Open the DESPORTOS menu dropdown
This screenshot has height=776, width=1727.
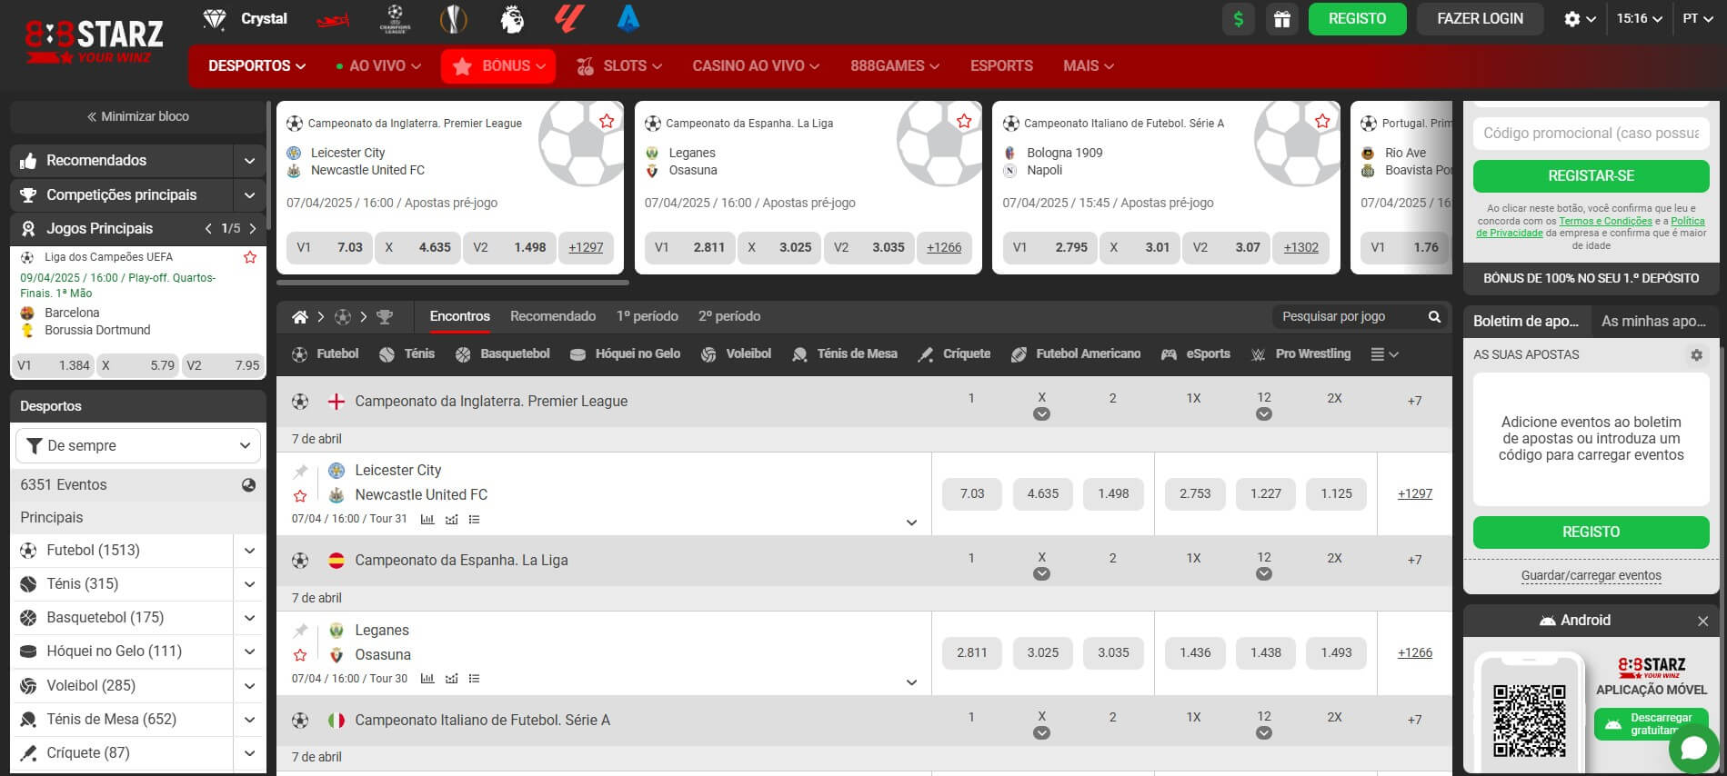(x=256, y=66)
